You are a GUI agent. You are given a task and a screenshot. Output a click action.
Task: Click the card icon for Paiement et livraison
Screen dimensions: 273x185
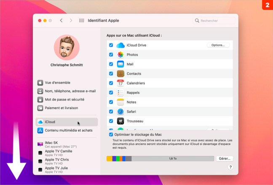(40, 108)
